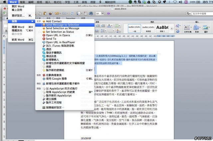The width and height of the screenshot is (213, 141).
Task: Open the zoom percentage dropdown
Action: coord(103,13)
